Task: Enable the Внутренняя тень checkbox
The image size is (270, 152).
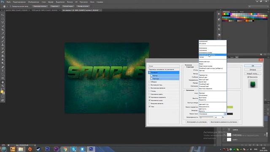Action: (149, 85)
